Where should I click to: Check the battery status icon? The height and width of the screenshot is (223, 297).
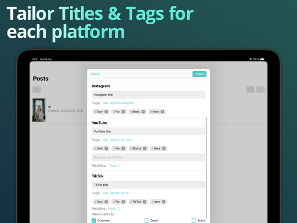[262, 59]
